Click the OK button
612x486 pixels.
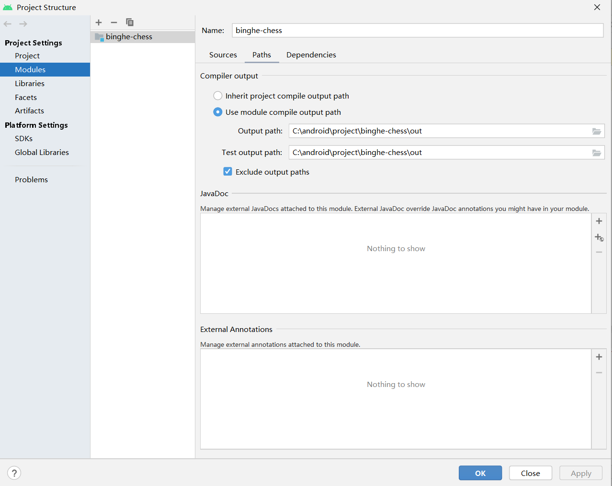click(x=480, y=473)
